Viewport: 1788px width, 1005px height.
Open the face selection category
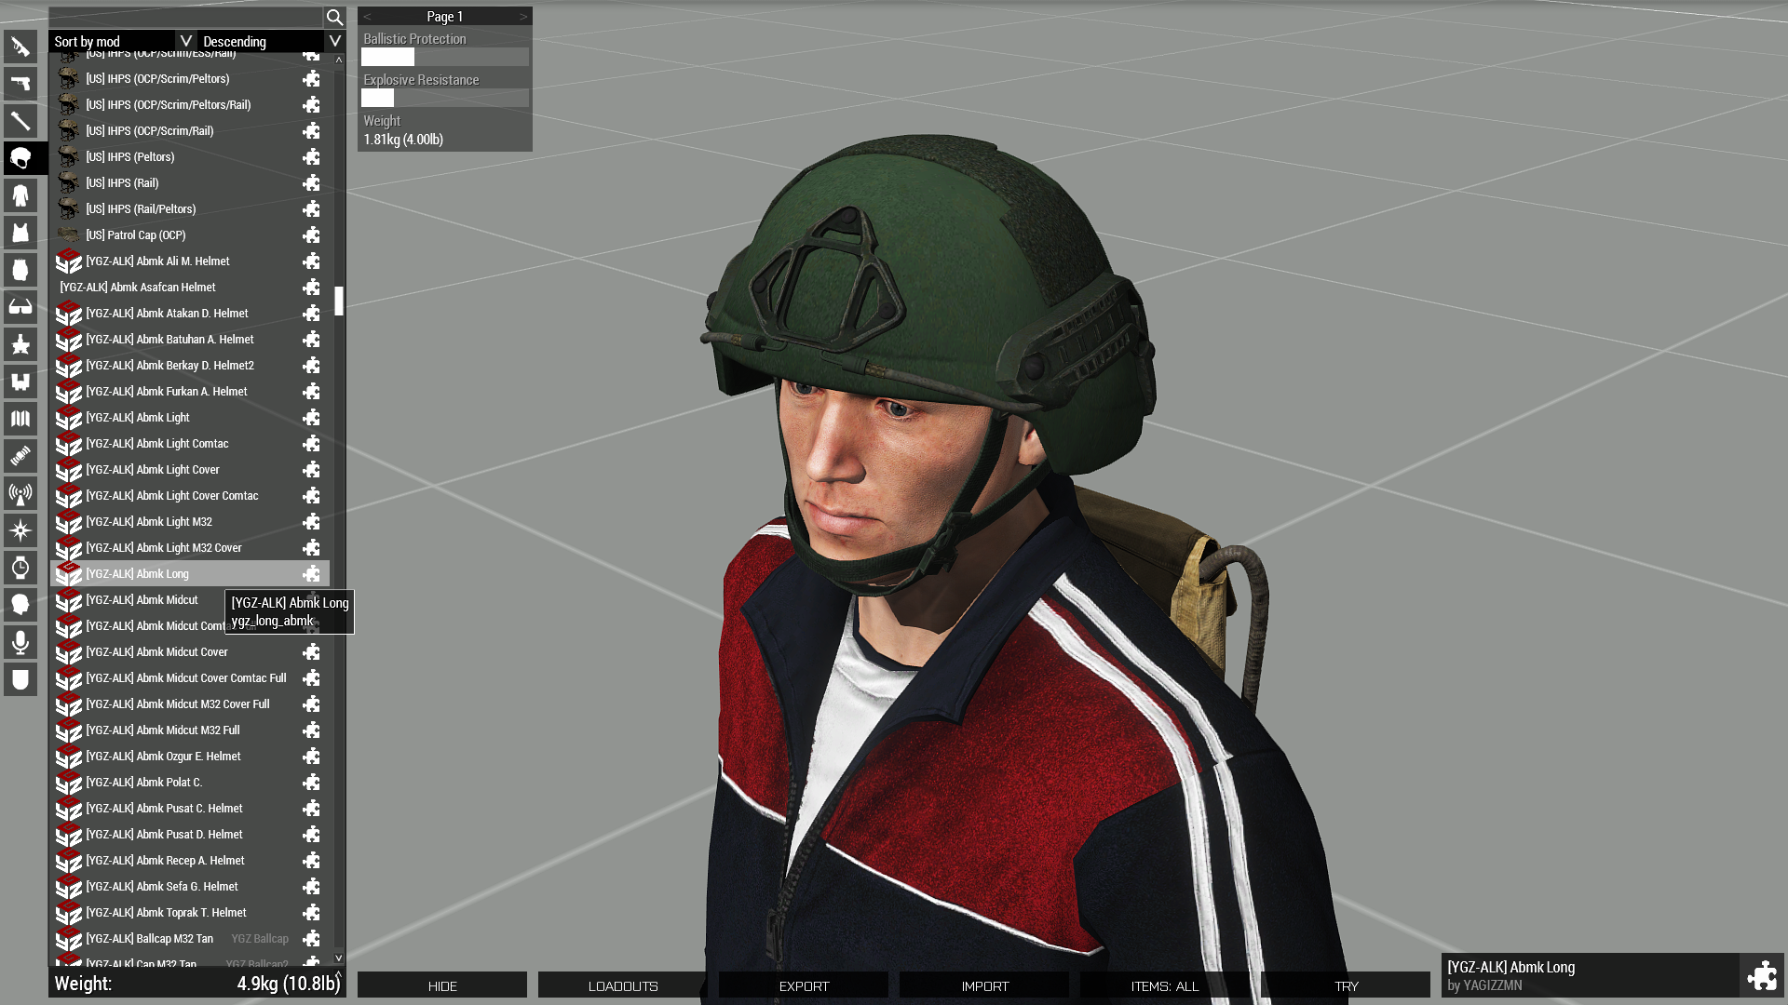click(20, 605)
